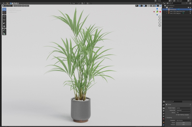The height and width of the screenshot is (127, 192).
Task: Hide plant_1098_Zapp_Kentia_Palm in outliner
Action: [190, 11]
